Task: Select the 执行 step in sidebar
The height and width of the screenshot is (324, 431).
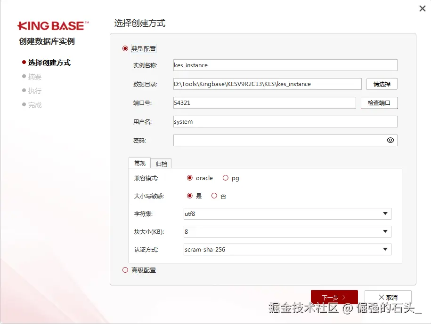Action: (32, 91)
